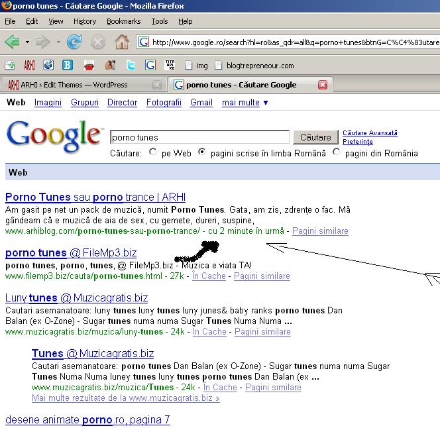Open the Fotografii link
440x428 pixels.
(x=164, y=103)
